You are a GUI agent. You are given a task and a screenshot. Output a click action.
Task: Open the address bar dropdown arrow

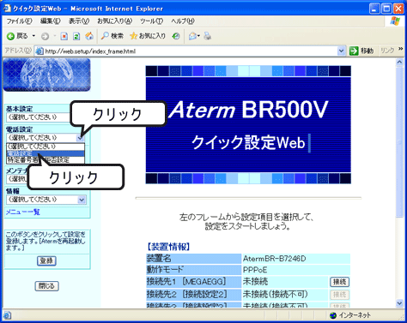341,51
